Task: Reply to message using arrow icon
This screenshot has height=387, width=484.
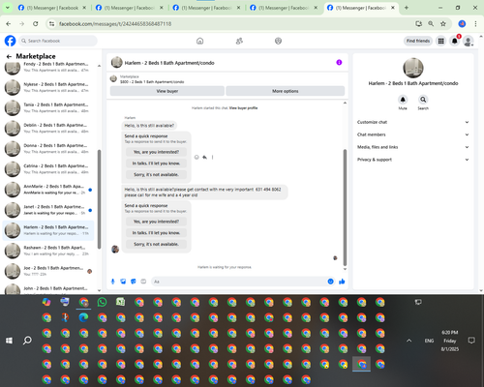Action: (x=204, y=157)
